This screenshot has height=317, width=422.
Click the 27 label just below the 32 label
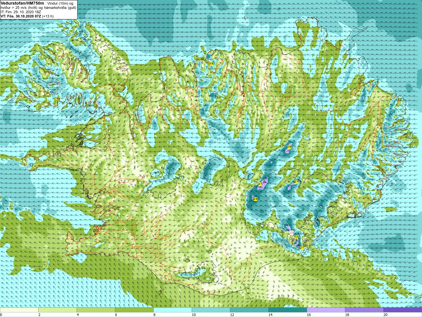pos(302,247)
